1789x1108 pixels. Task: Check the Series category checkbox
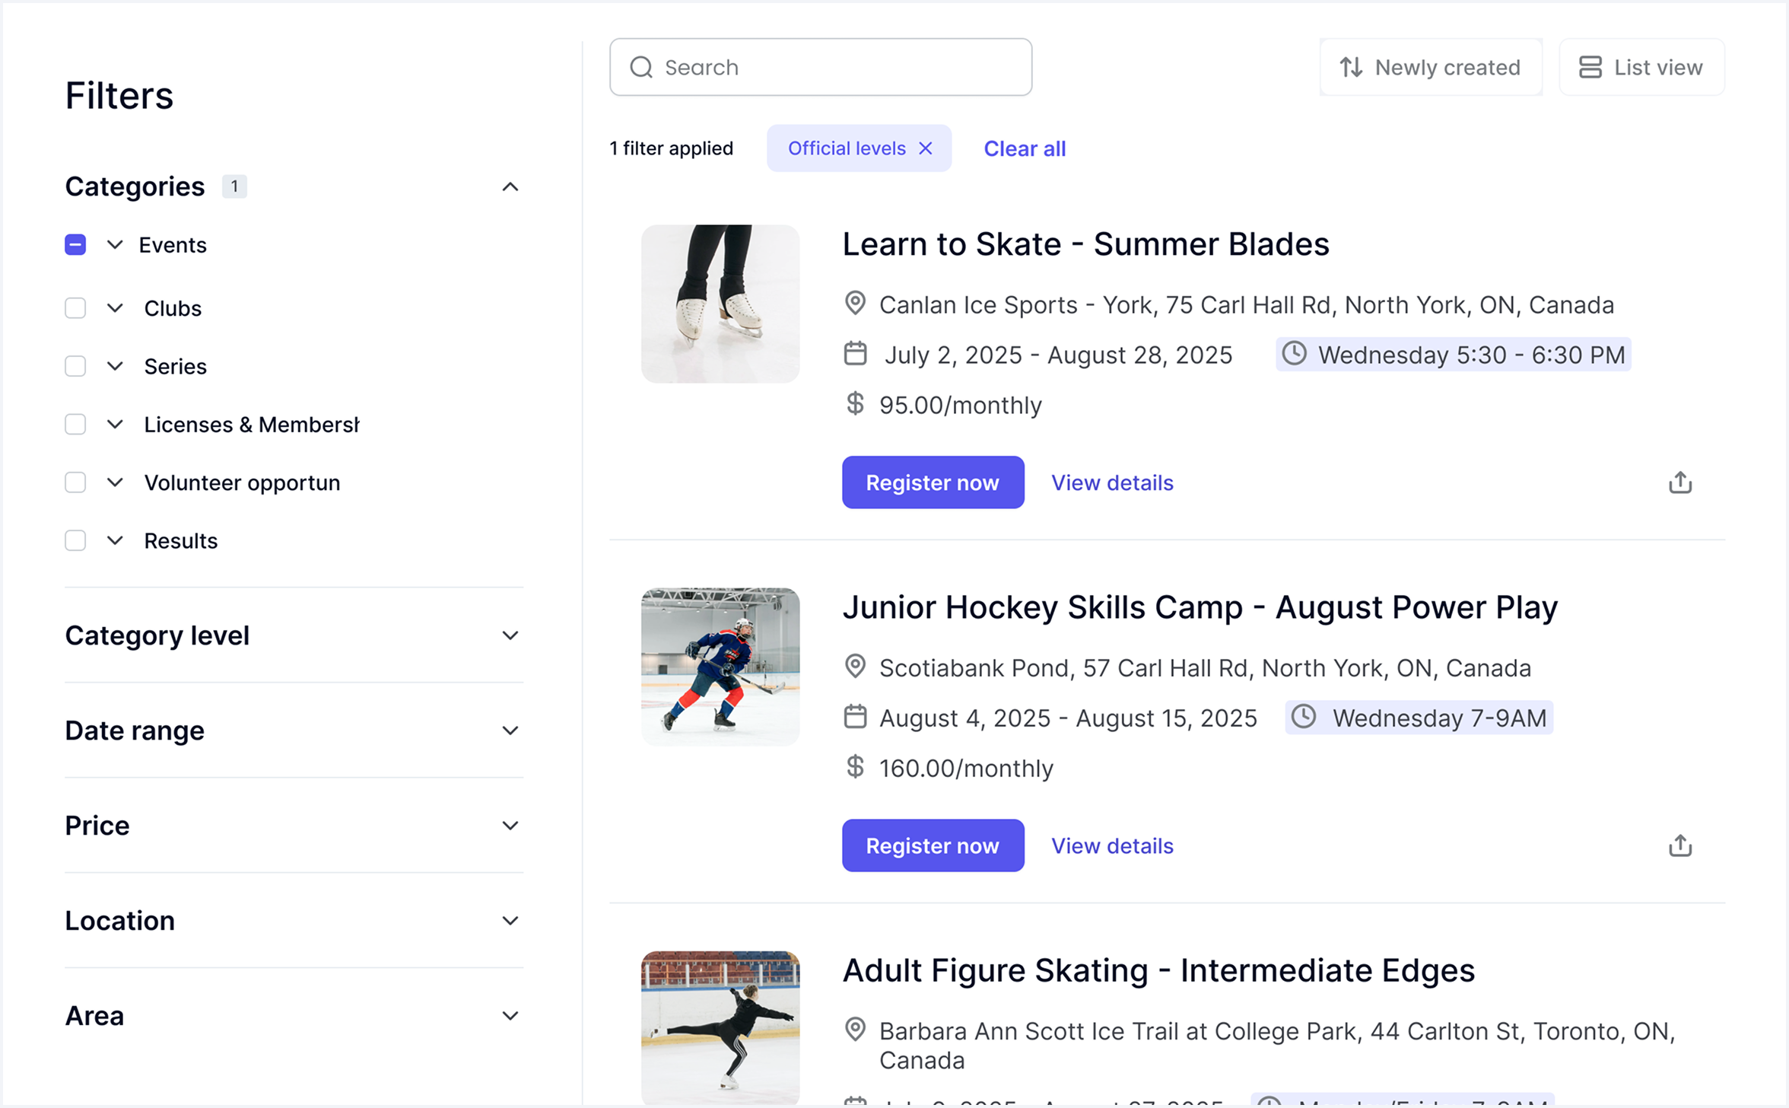[75, 366]
